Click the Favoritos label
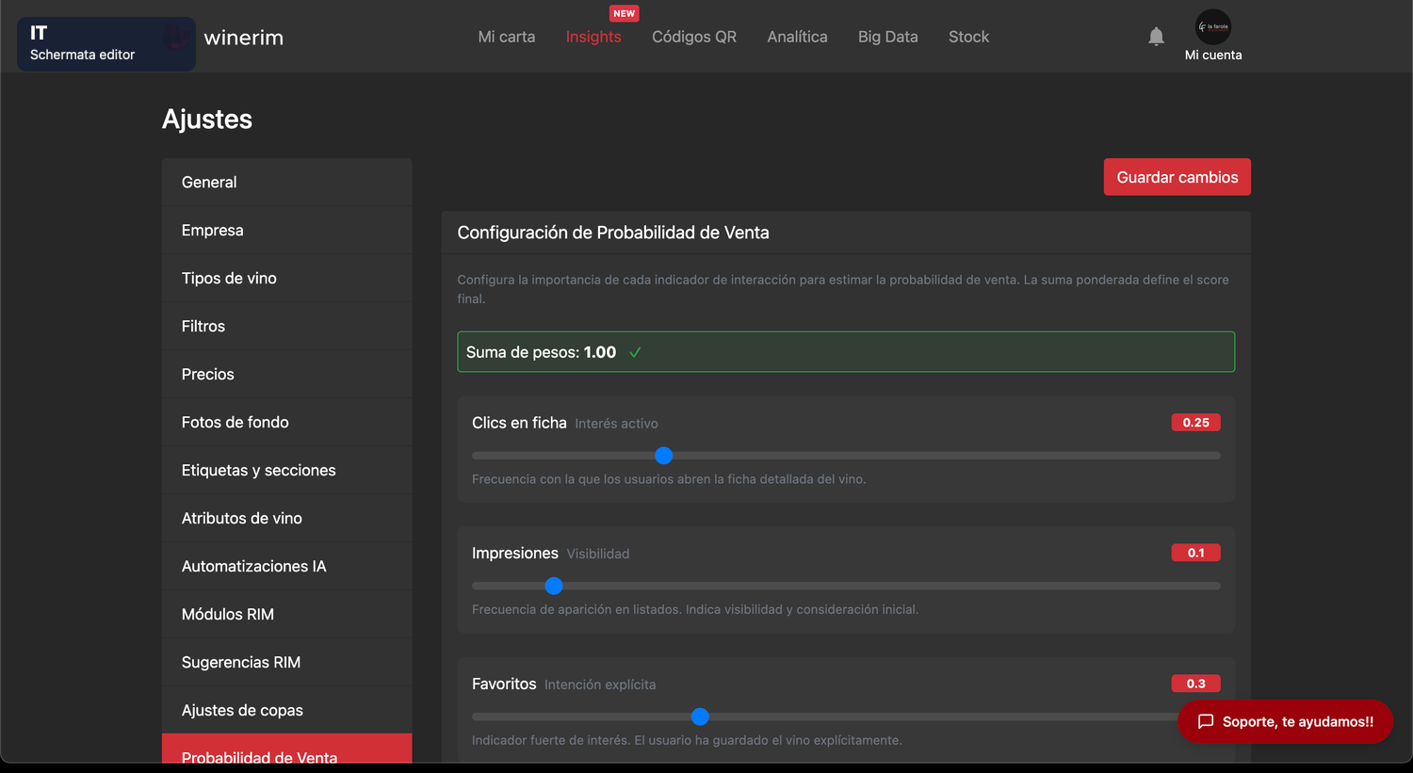 pyautogui.click(x=504, y=684)
